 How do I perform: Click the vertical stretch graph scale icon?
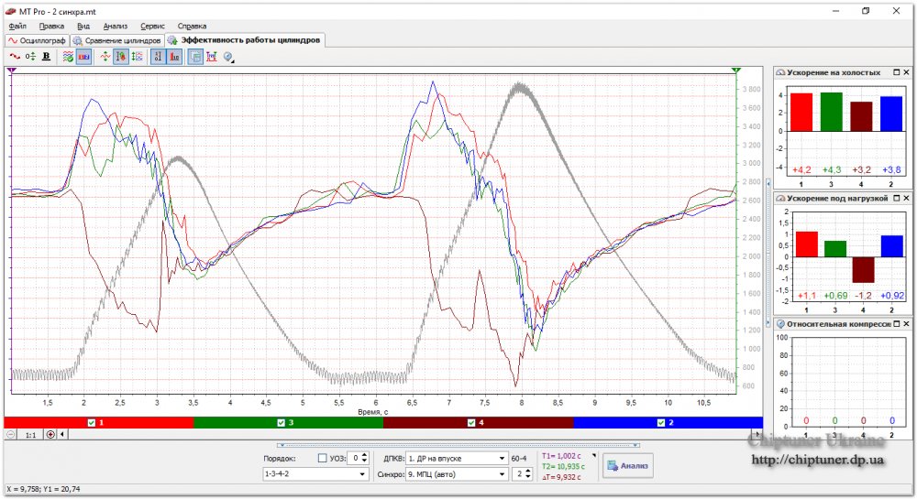click(x=137, y=57)
